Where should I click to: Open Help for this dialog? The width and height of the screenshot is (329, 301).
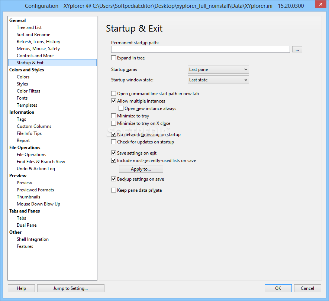pos(22,288)
